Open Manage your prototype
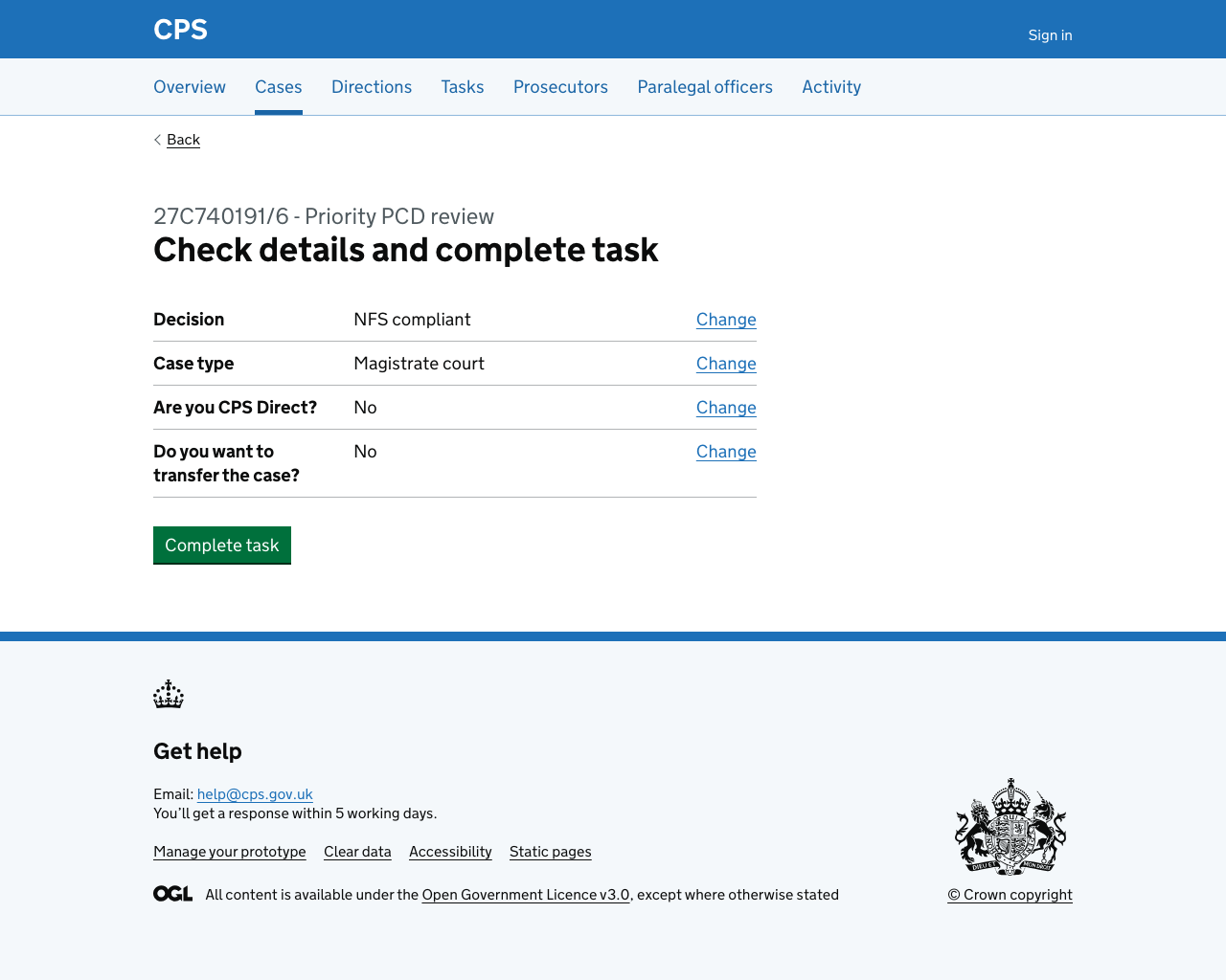The width and height of the screenshot is (1226, 980). tap(229, 850)
